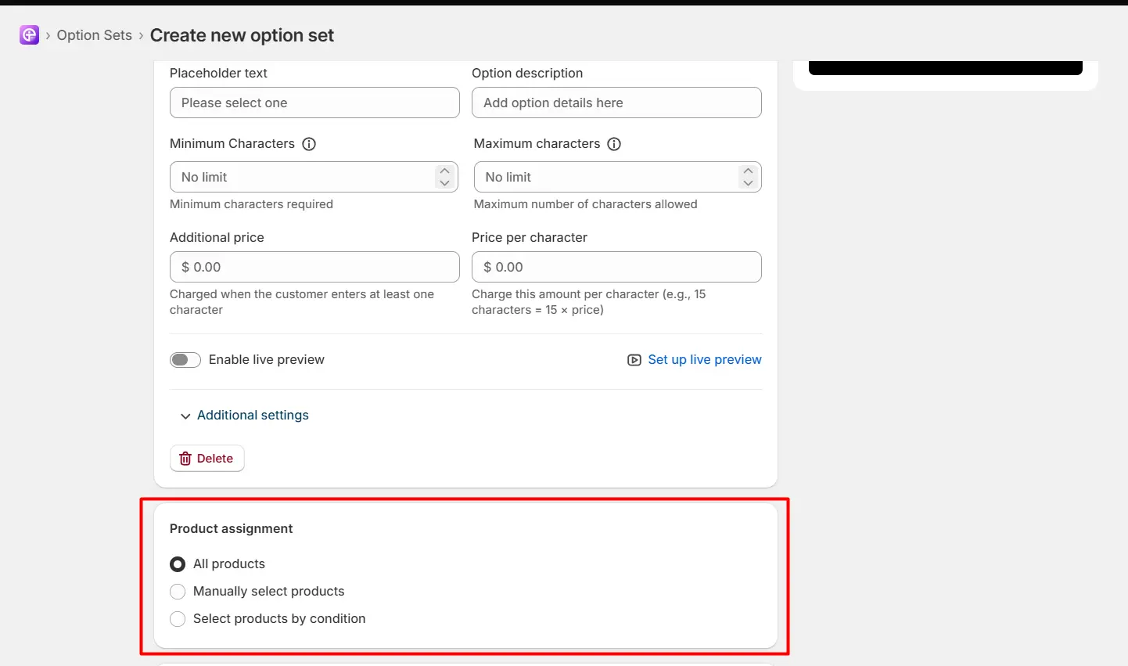Image resolution: width=1128 pixels, height=666 pixels.
Task: Focus the Placeholder text input field
Action: 314,103
